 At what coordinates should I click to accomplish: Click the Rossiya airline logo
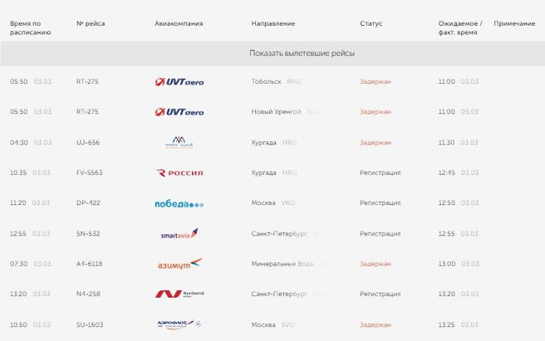tap(179, 173)
